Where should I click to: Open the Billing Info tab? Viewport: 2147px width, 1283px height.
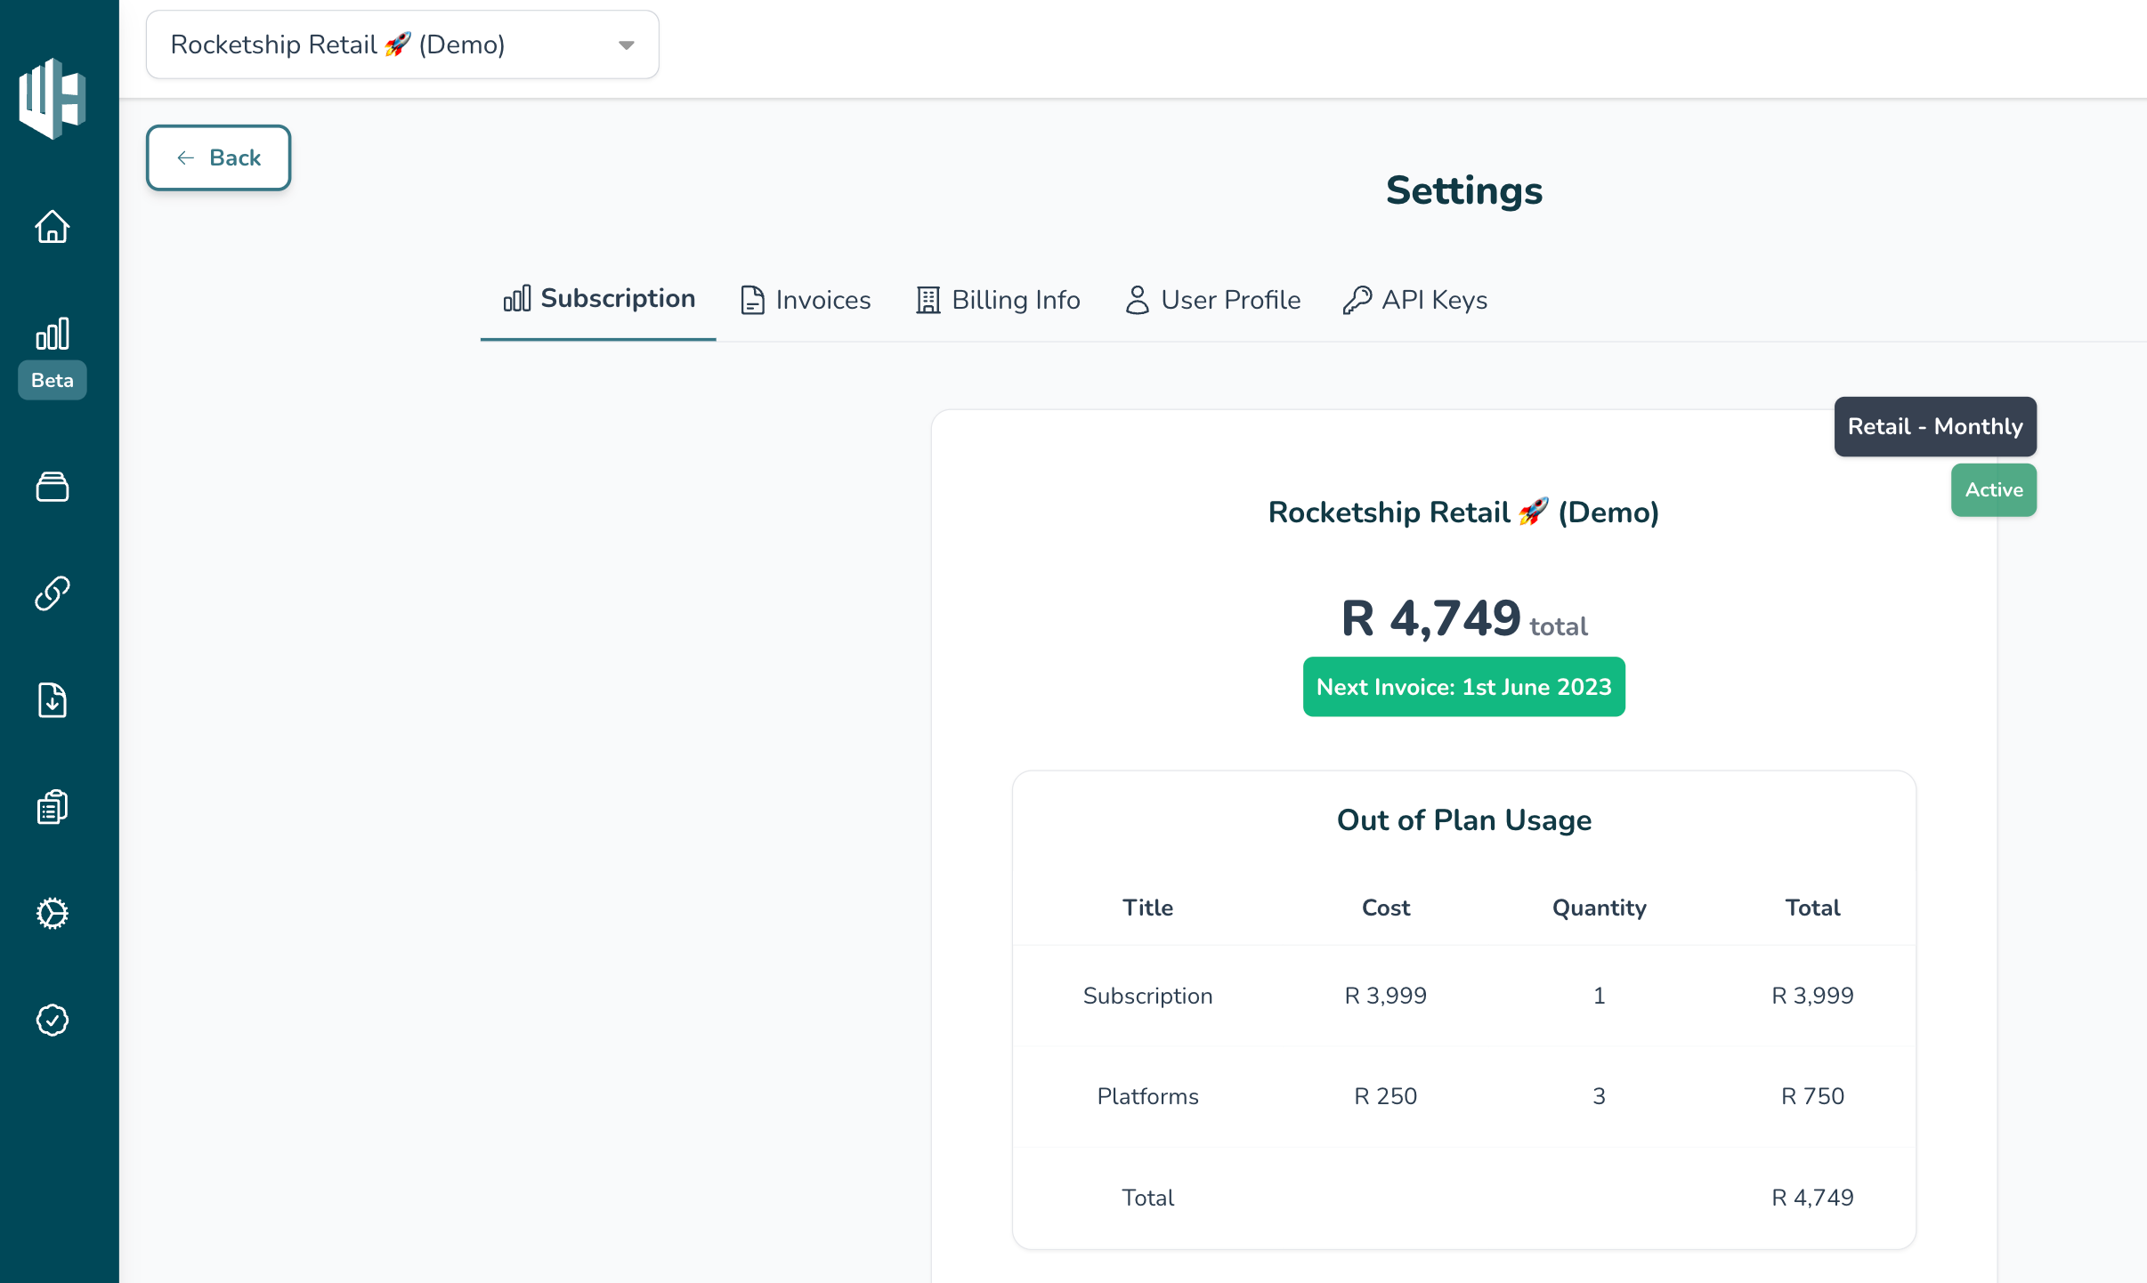coord(998,301)
